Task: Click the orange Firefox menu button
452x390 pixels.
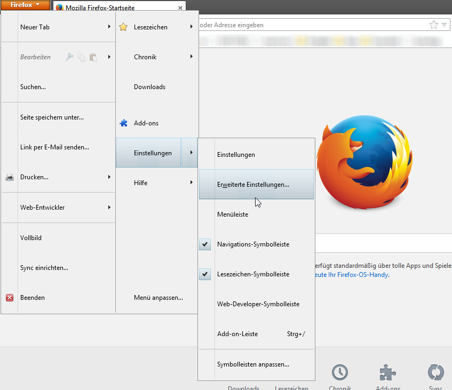Action: tap(25, 5)
